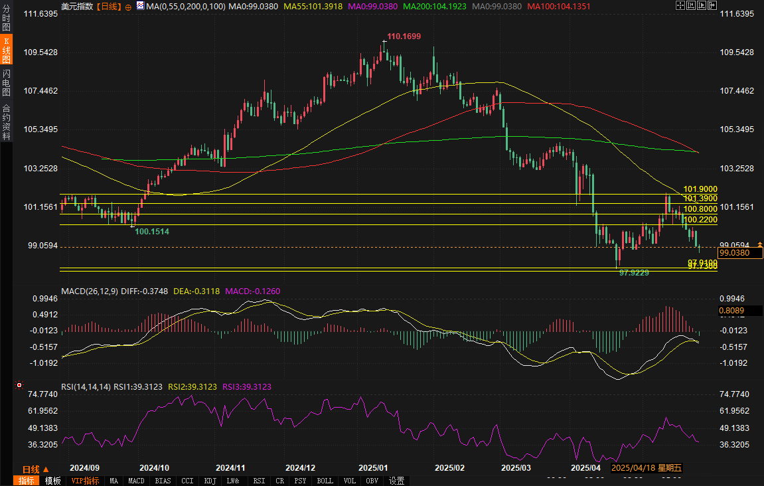Open the 设置 settings button

397,481
